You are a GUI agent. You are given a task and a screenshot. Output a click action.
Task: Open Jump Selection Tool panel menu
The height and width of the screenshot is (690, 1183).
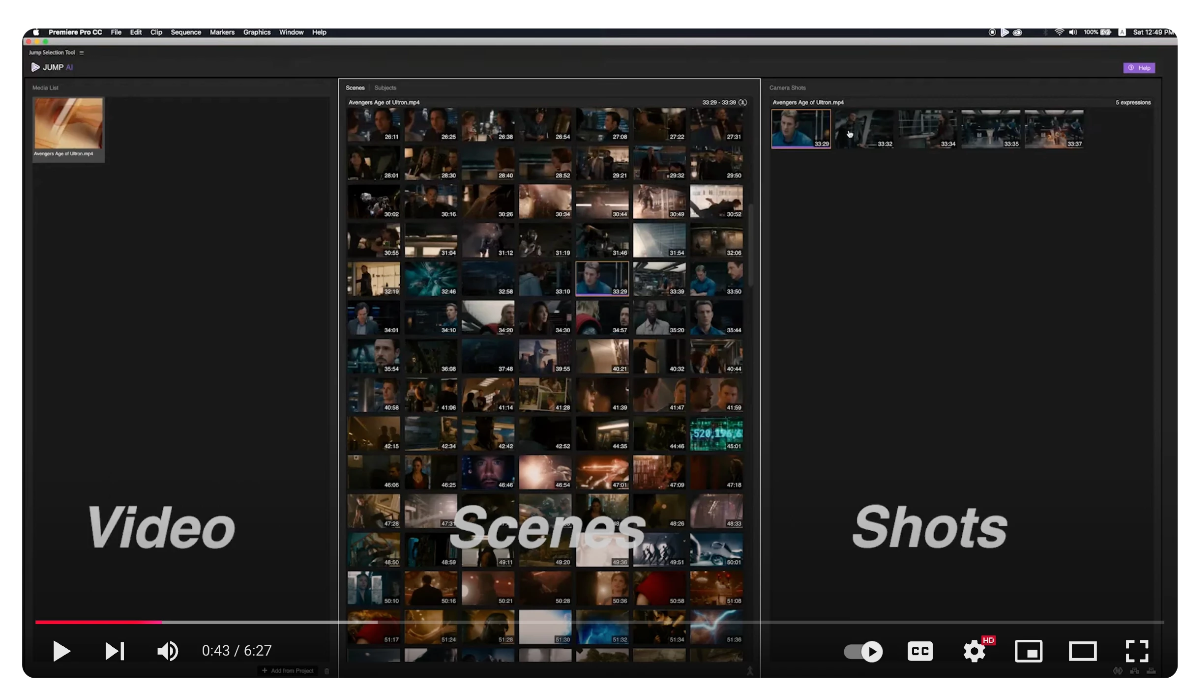(x=82, y=53)
